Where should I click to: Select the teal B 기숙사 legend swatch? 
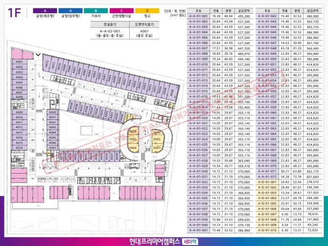(95, 10)
